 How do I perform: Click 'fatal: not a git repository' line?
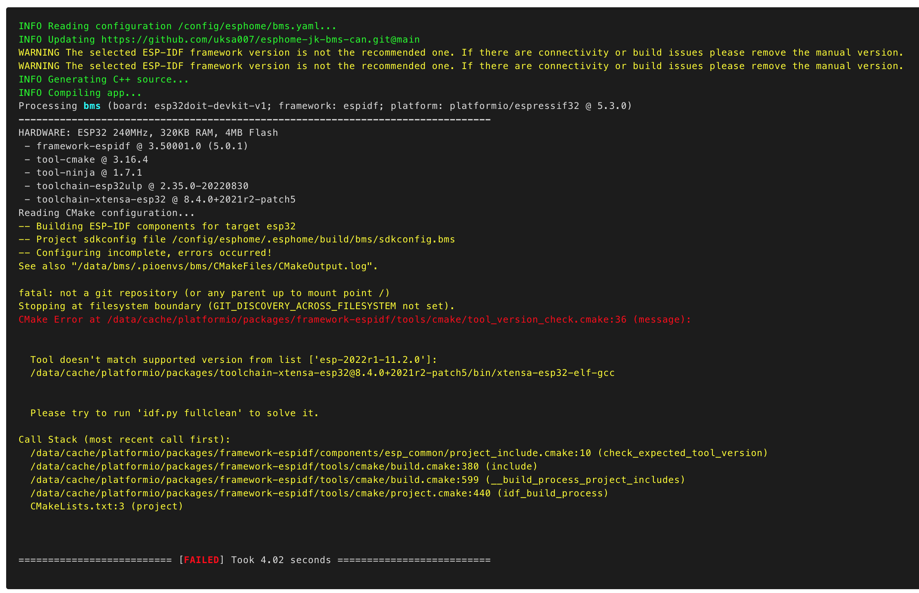pos(204,293)
